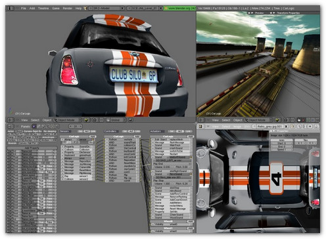This screenshot has width=326, height=239.
Task: Delete screen via X next to SR:2-Model
Action: pyautogui.click(x=122, y=8)
